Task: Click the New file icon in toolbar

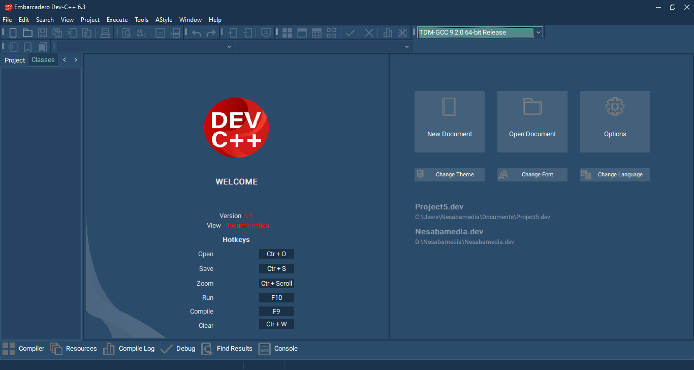Action: (x=13, y=33)
